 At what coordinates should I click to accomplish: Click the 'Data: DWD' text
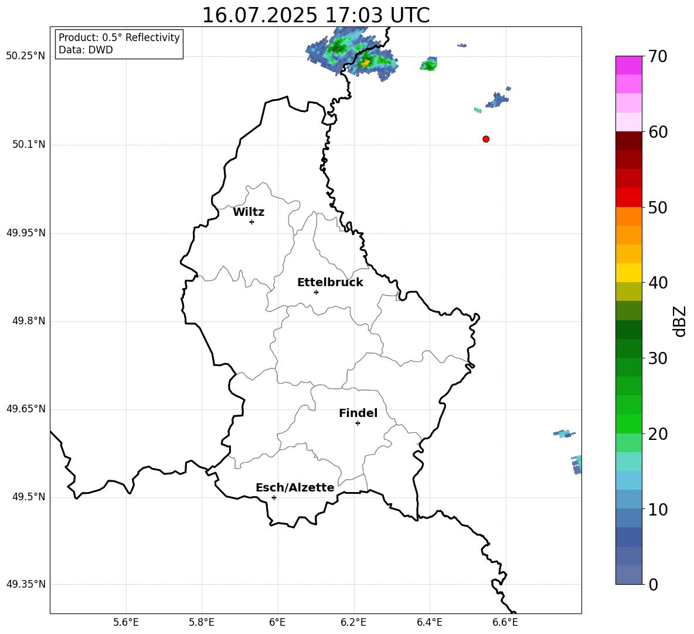pos(86,50)
